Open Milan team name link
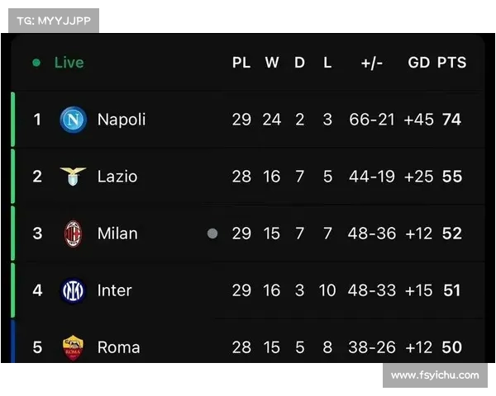This screenshot has height=396, width=496. point(117,233)
